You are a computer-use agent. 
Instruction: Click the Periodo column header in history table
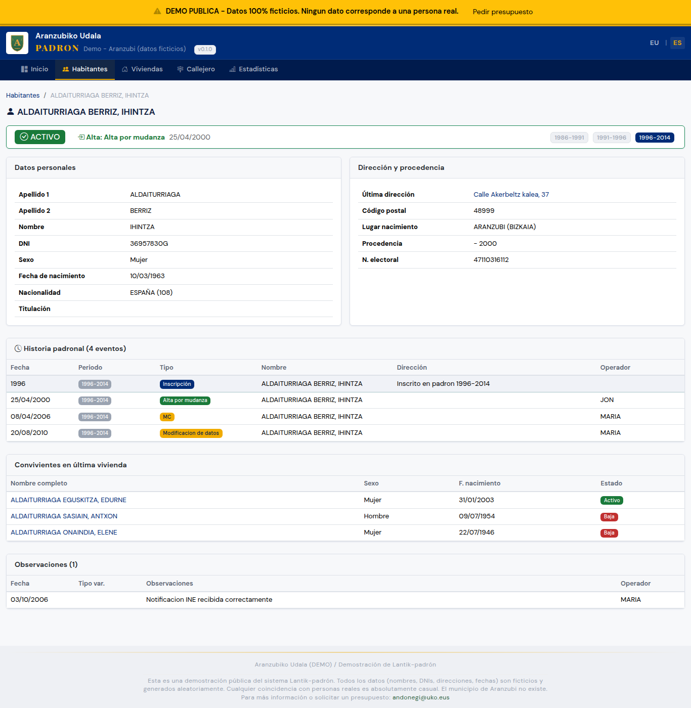pyautogui.click(x=90, y=367)
